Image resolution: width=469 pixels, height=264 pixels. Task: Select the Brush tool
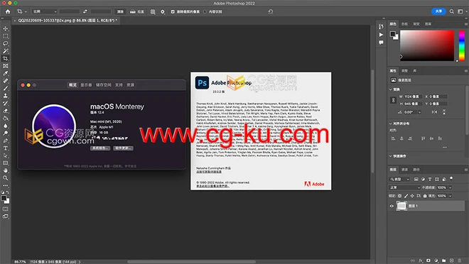click(6, 89)
